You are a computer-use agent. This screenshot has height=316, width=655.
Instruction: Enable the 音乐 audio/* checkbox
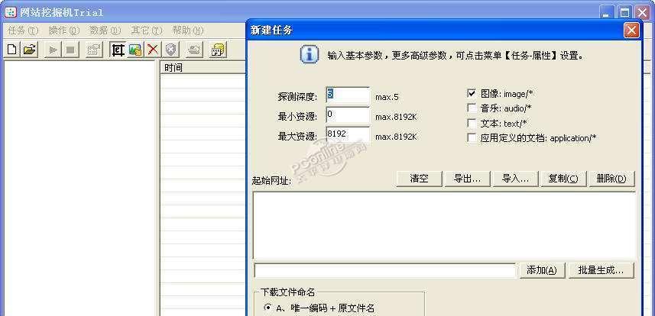coord(472,108)
